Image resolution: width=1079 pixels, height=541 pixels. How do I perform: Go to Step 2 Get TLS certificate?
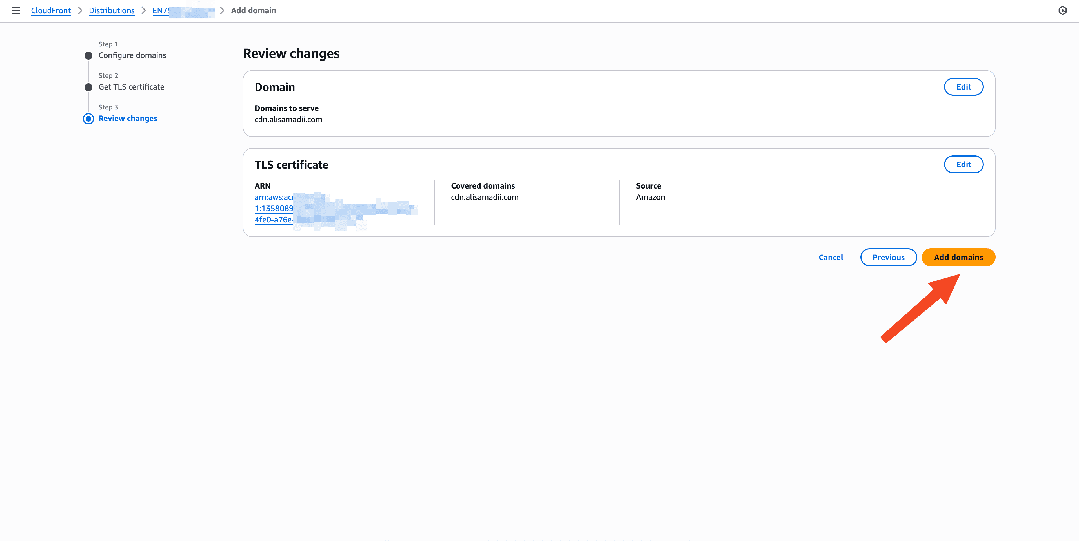[131, 87]
